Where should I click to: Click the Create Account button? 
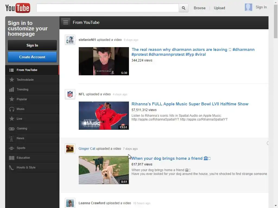32,57
